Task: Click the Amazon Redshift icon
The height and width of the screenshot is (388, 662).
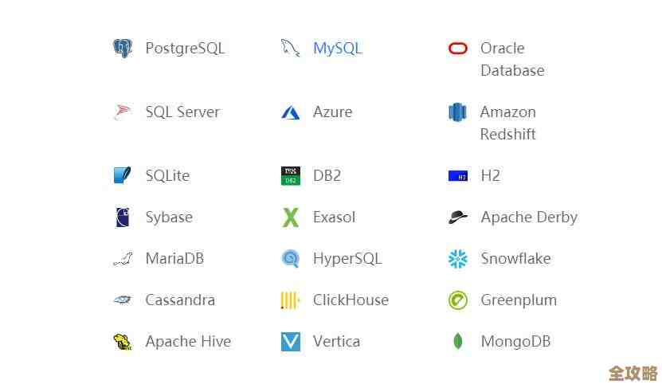Action: (x=457, y=112)
